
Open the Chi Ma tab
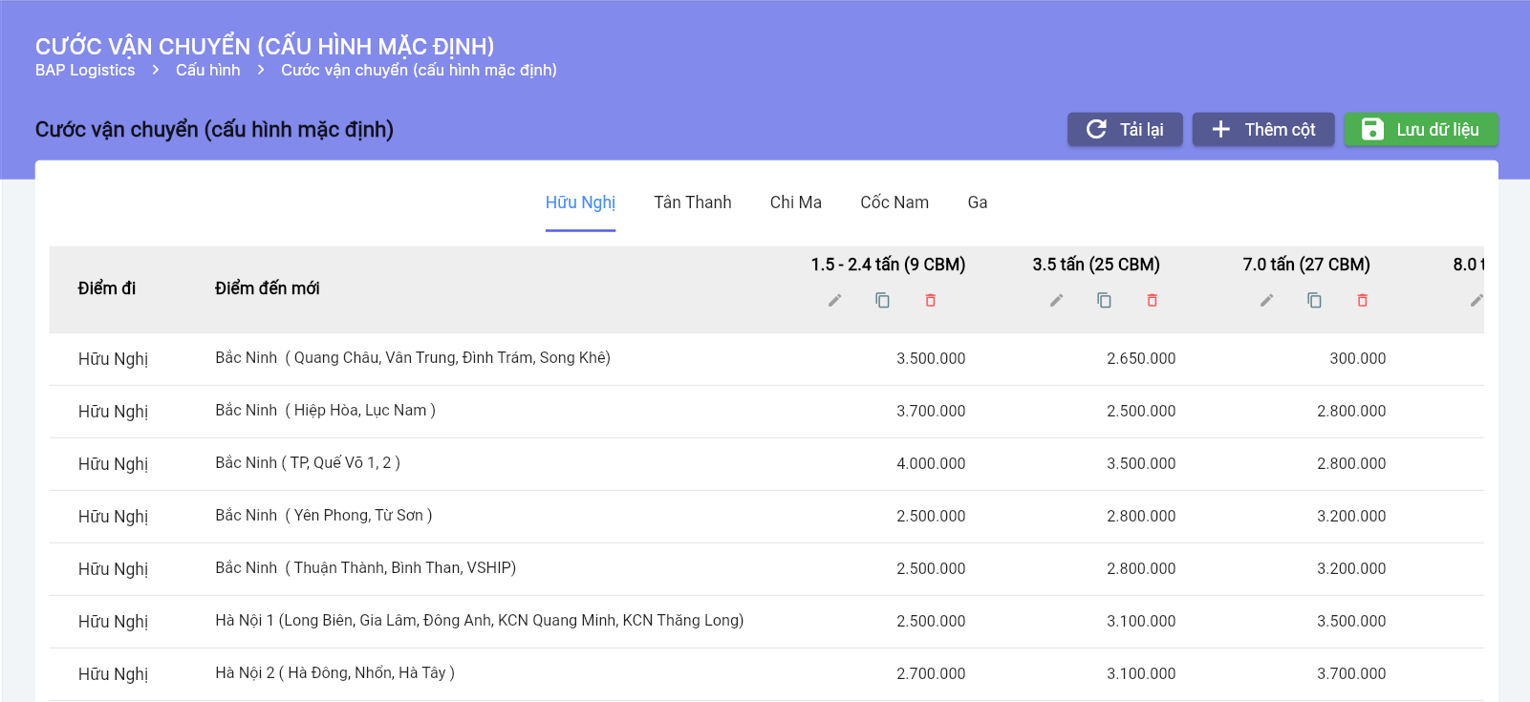pyautogui.click(x=795, y=202)
